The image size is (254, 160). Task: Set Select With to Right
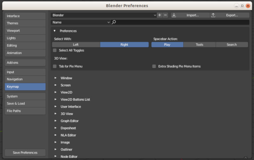click(124, 45)
